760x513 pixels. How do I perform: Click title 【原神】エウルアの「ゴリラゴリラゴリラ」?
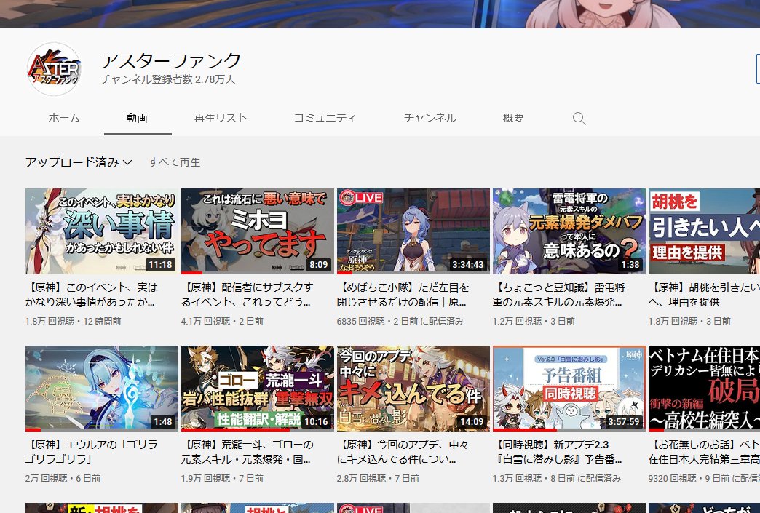[92, 451]
